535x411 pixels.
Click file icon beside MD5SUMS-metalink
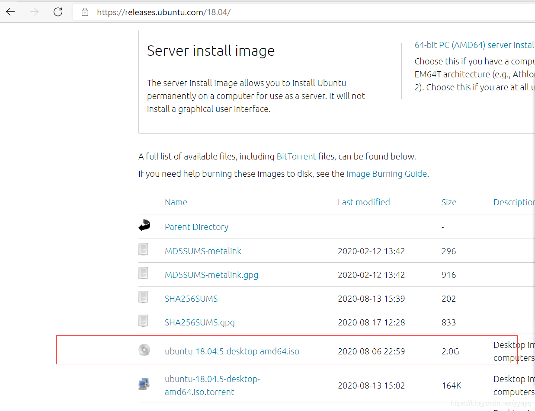143,249
